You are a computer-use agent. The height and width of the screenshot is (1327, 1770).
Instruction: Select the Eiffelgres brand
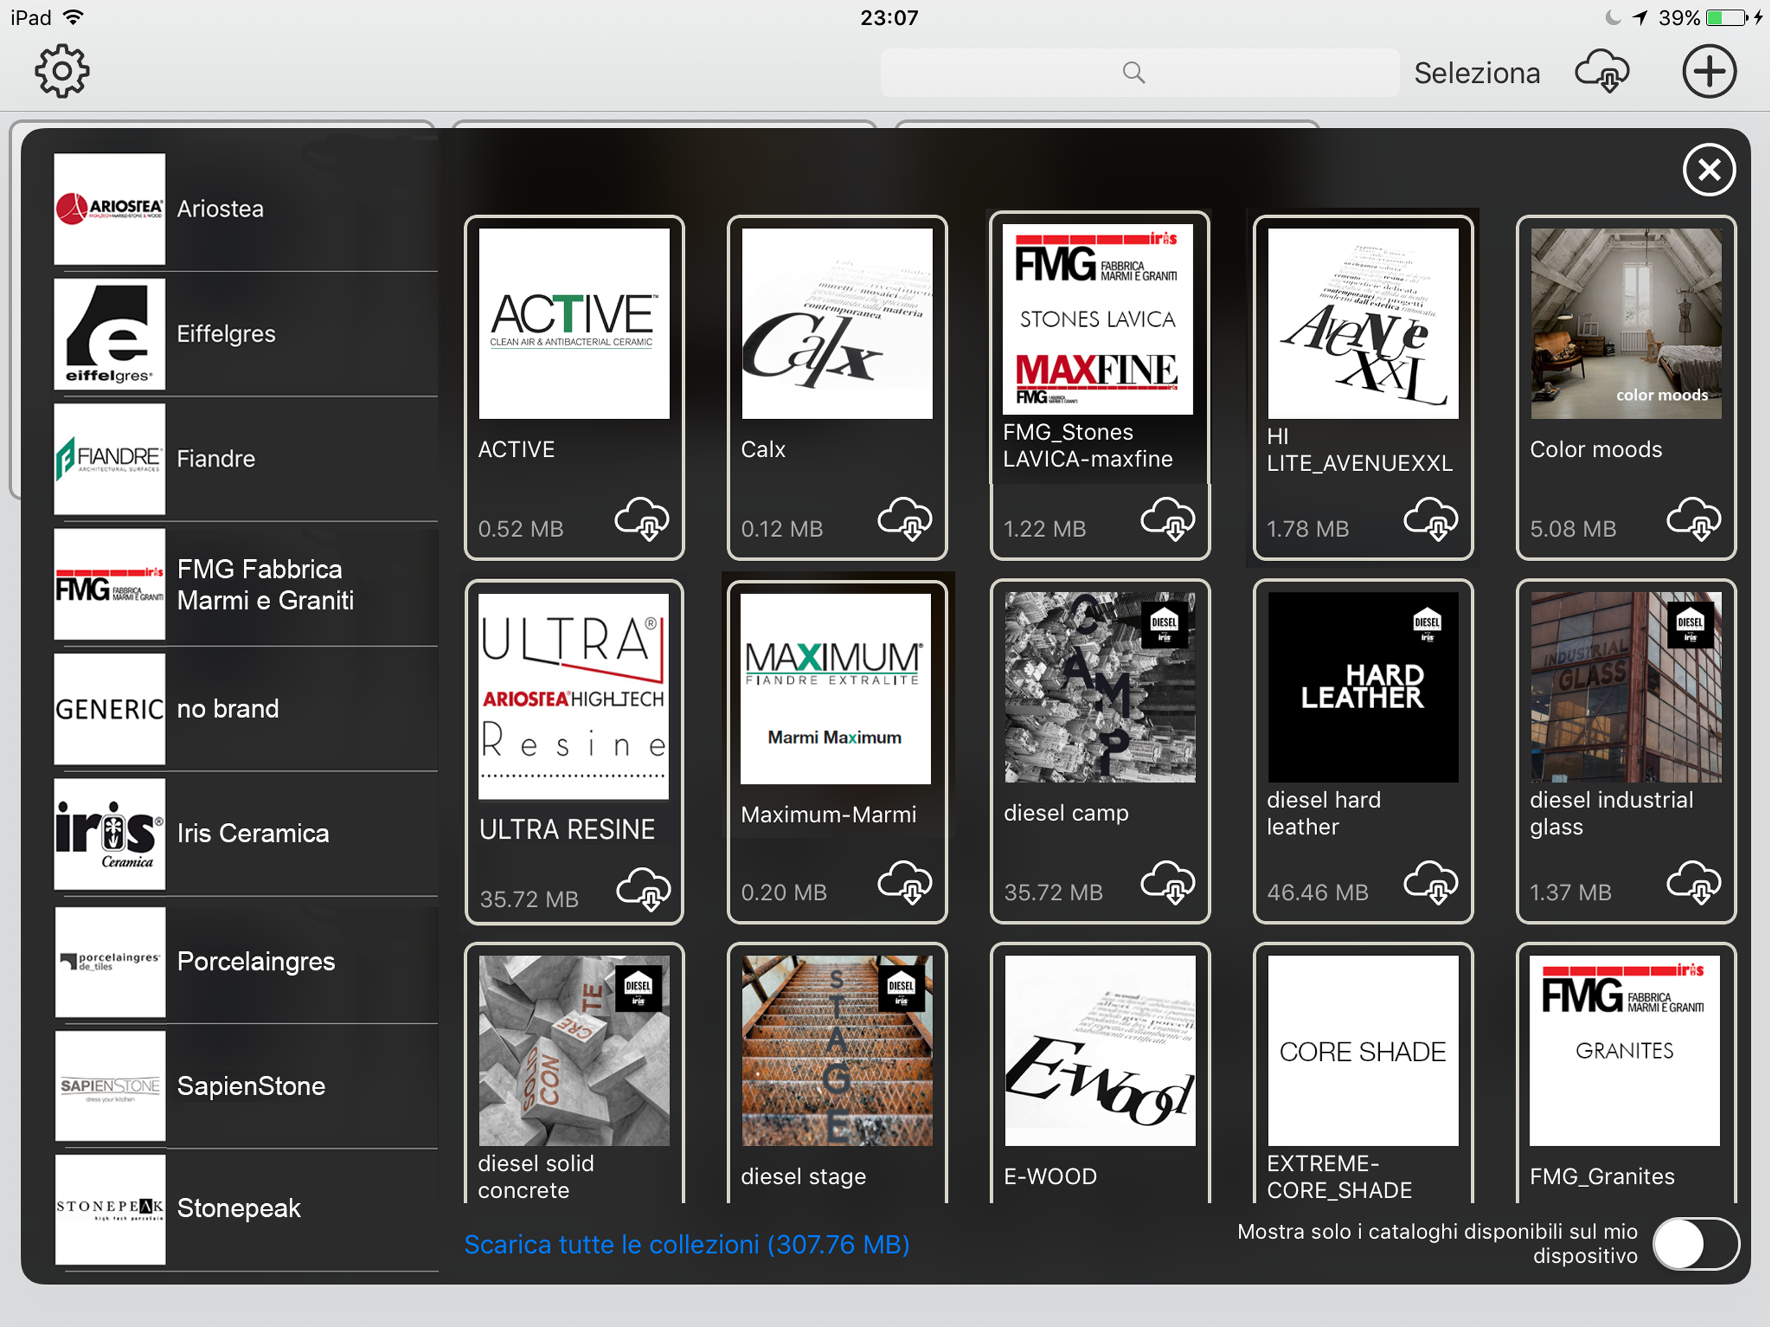coord(246,334)
